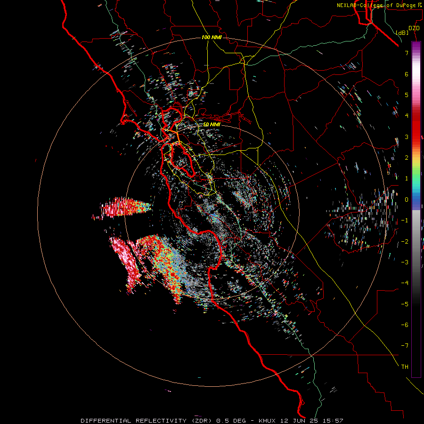Click the -6 dB tick label on scale

click(x=405, y=325)
